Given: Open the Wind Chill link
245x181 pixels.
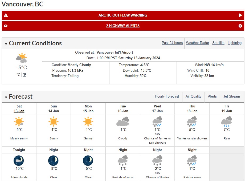Looking at the screenshot, I should tap(195, 71).
